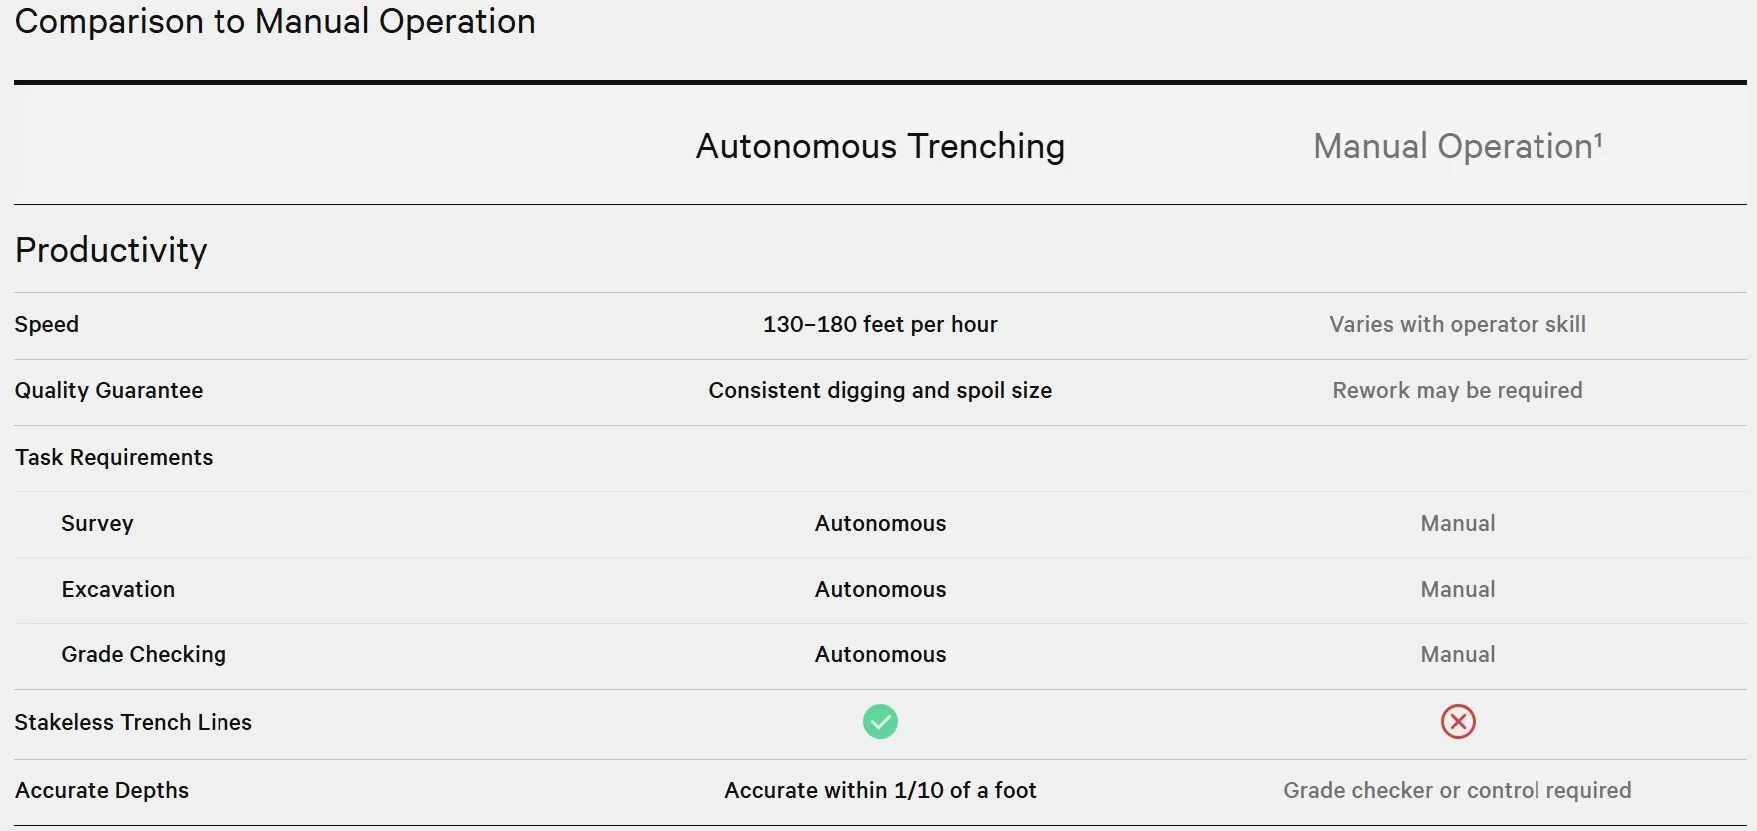The width and height of the screenshot is (1757, 831).
Task: Click the Survey sub-row label
Action: tap(97, 523)
